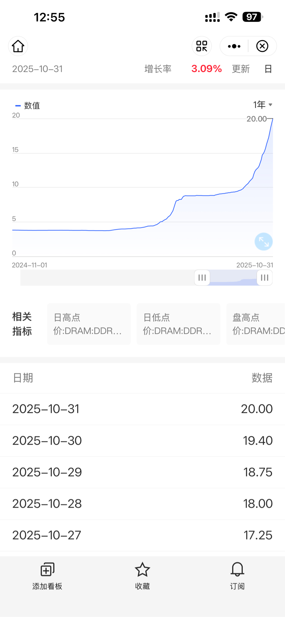Tap the 20.00 chart endpoint label
This screenshot has height=617, width=285.
[257, 119]
